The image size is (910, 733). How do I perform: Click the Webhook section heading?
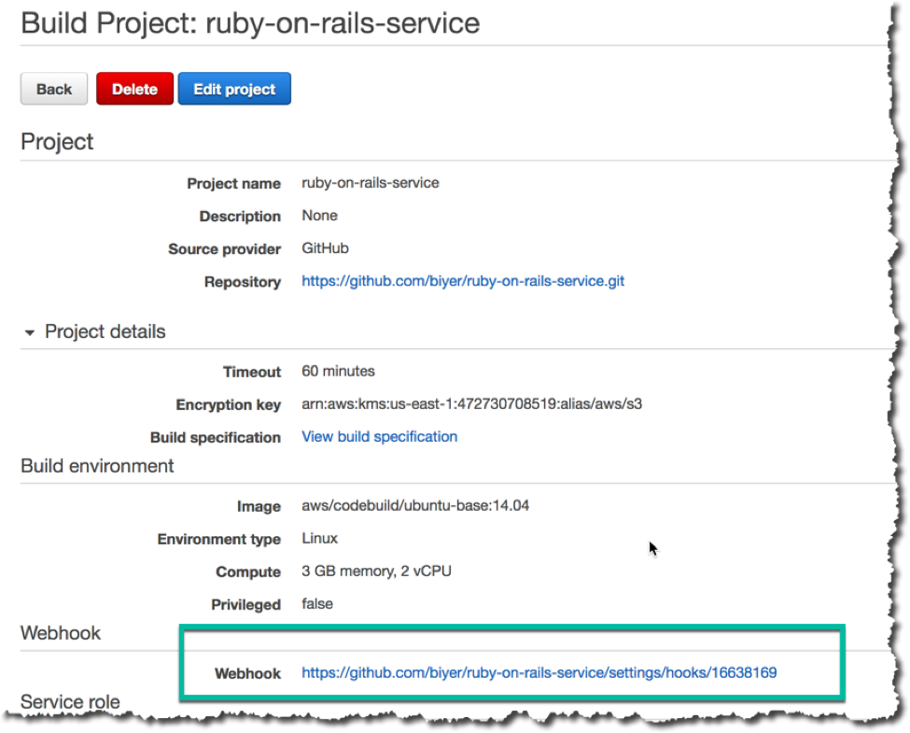tap(61, 633)
